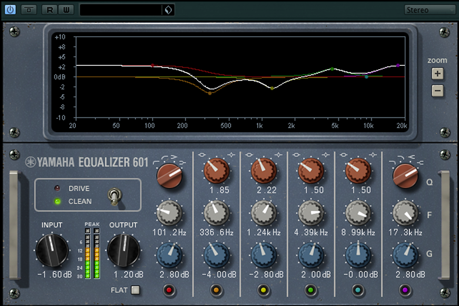
Task: Click the Write automation W button
Action: click(66, 10)
